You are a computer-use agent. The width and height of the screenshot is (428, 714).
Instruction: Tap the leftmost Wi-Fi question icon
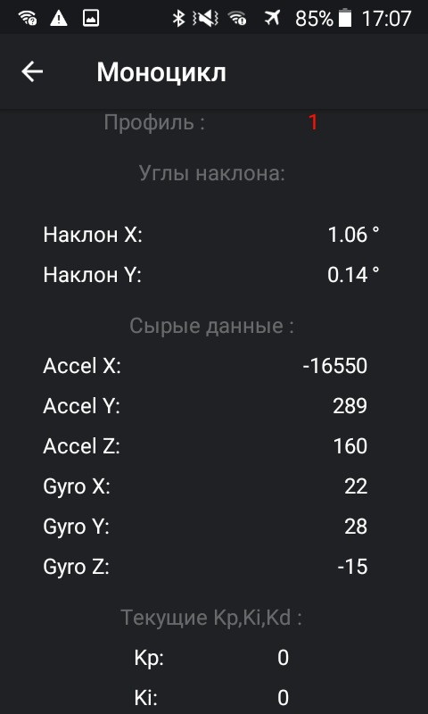point(28,19)
